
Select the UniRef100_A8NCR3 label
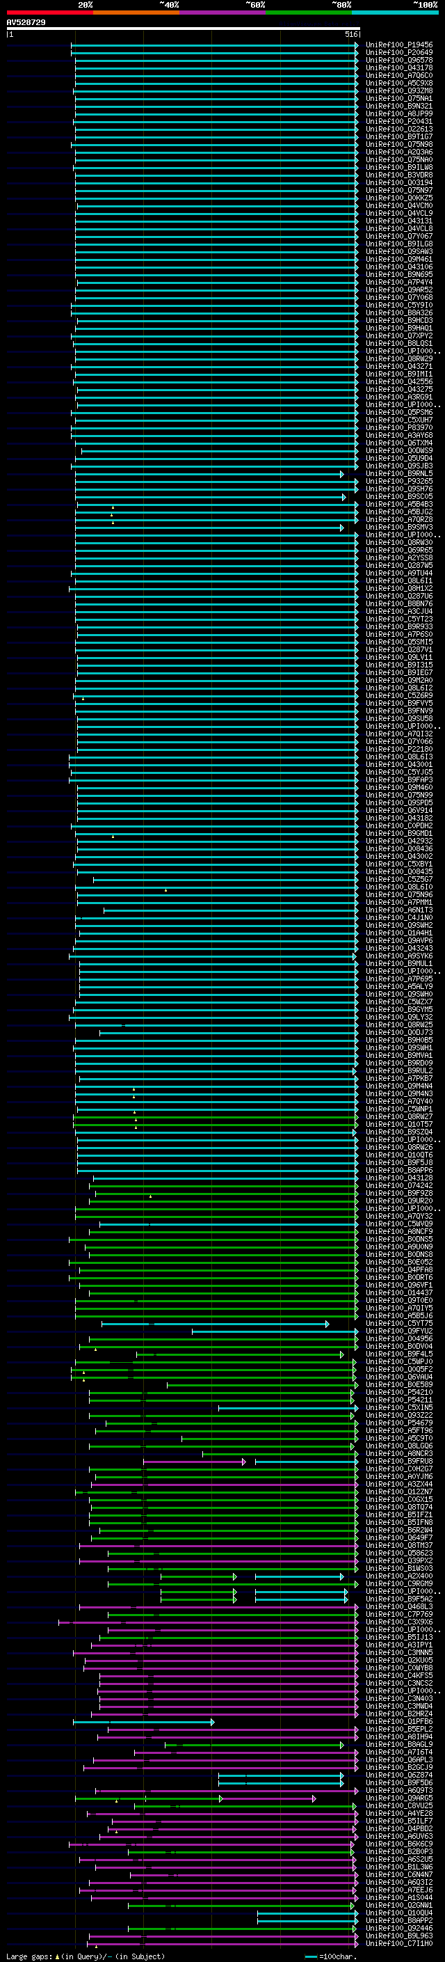[398, 1453]
